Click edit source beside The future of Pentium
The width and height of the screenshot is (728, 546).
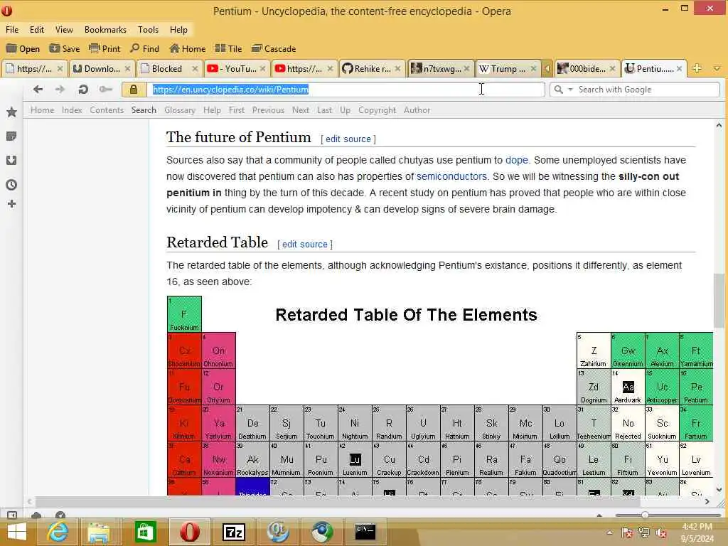click(348, 139)
